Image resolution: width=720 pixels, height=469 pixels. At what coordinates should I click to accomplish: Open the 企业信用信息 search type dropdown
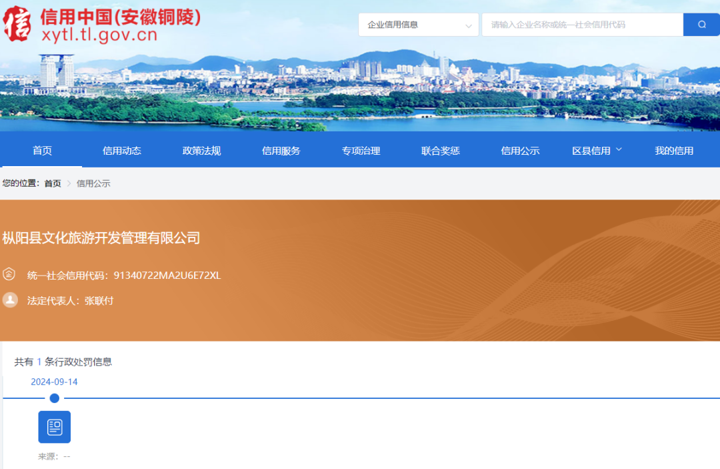pos(419,25)
